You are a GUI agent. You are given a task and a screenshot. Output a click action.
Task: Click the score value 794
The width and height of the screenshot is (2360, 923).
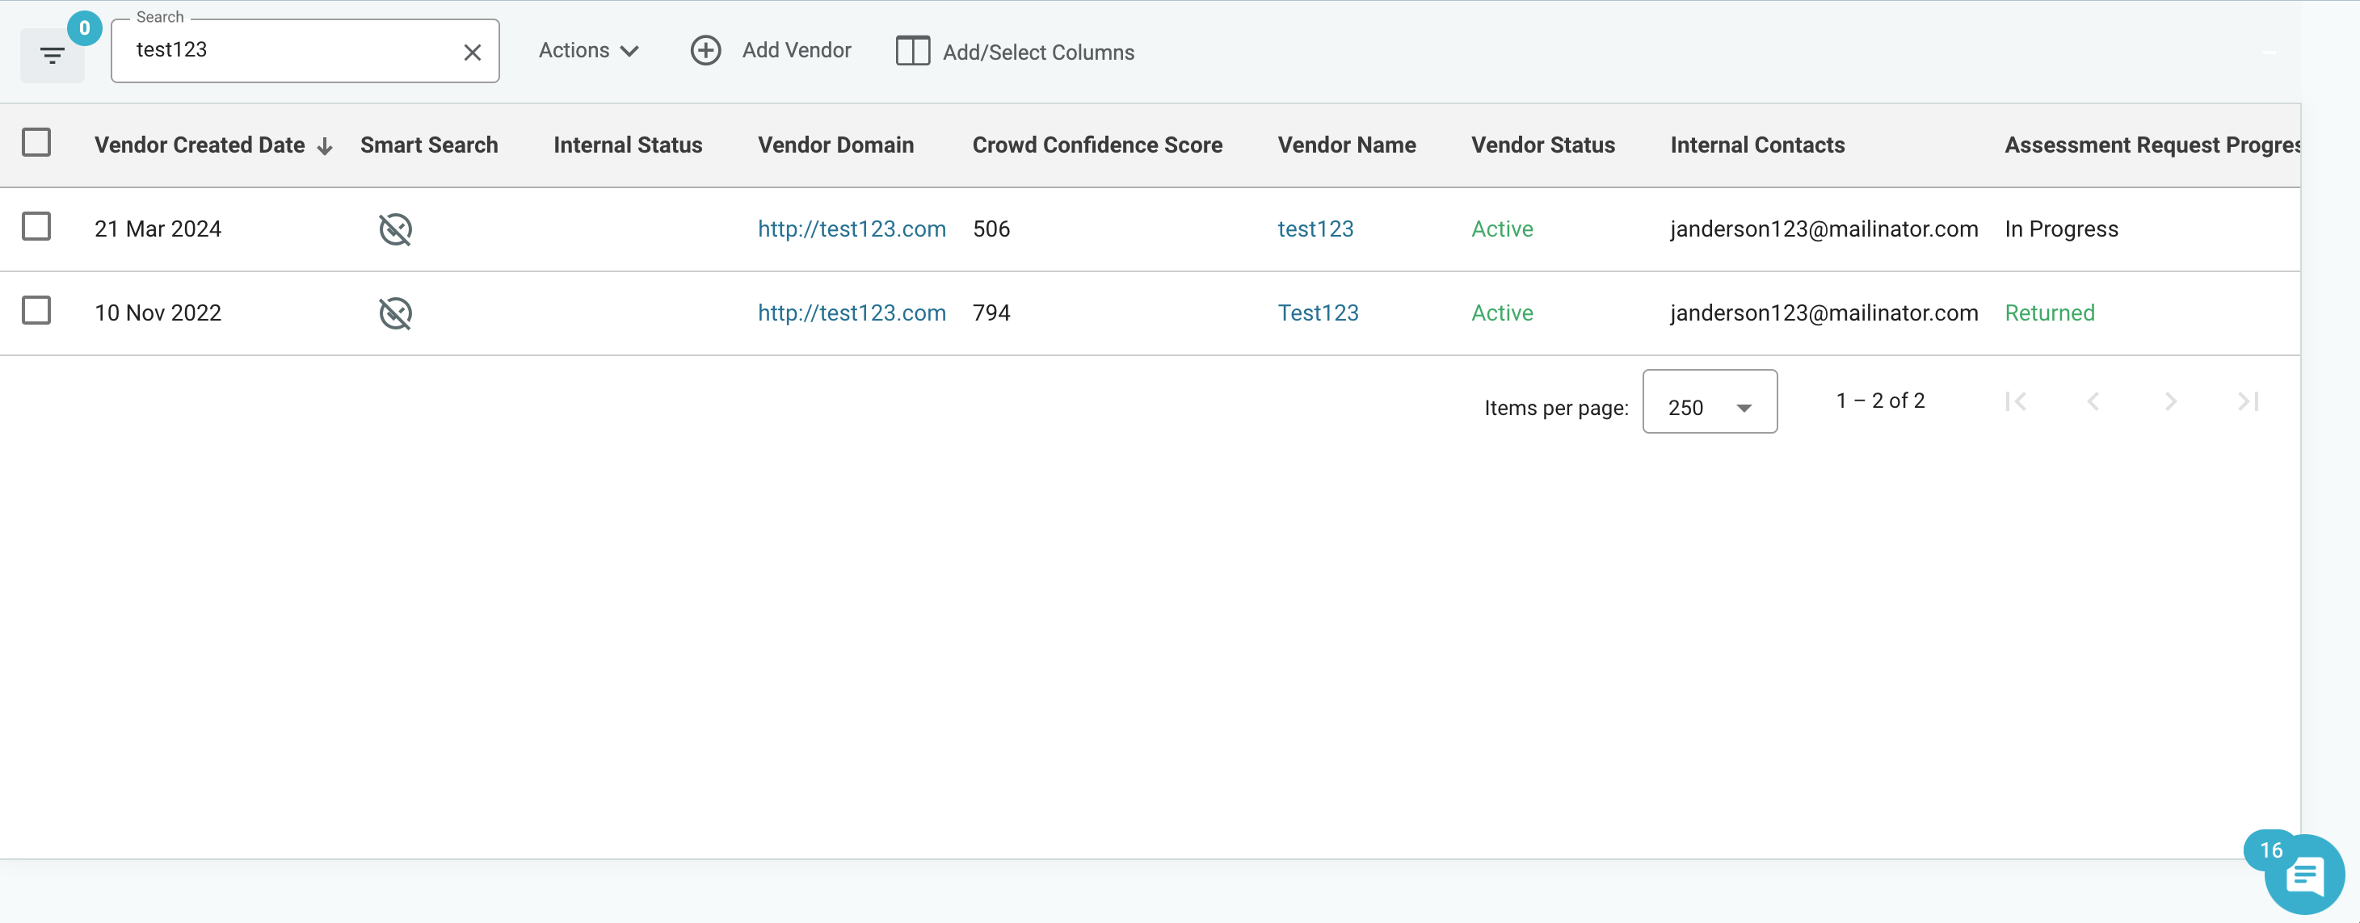pyautogui.click(x=991, y=313)
